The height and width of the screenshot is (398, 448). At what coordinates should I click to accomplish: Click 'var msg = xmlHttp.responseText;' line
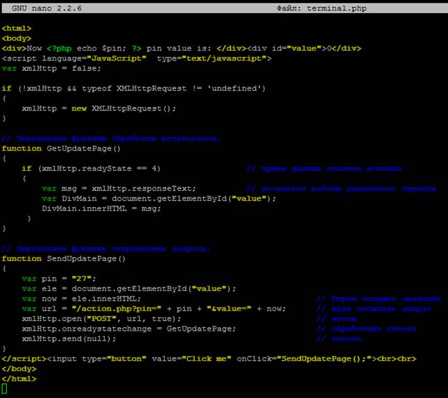tap(119, 188)
